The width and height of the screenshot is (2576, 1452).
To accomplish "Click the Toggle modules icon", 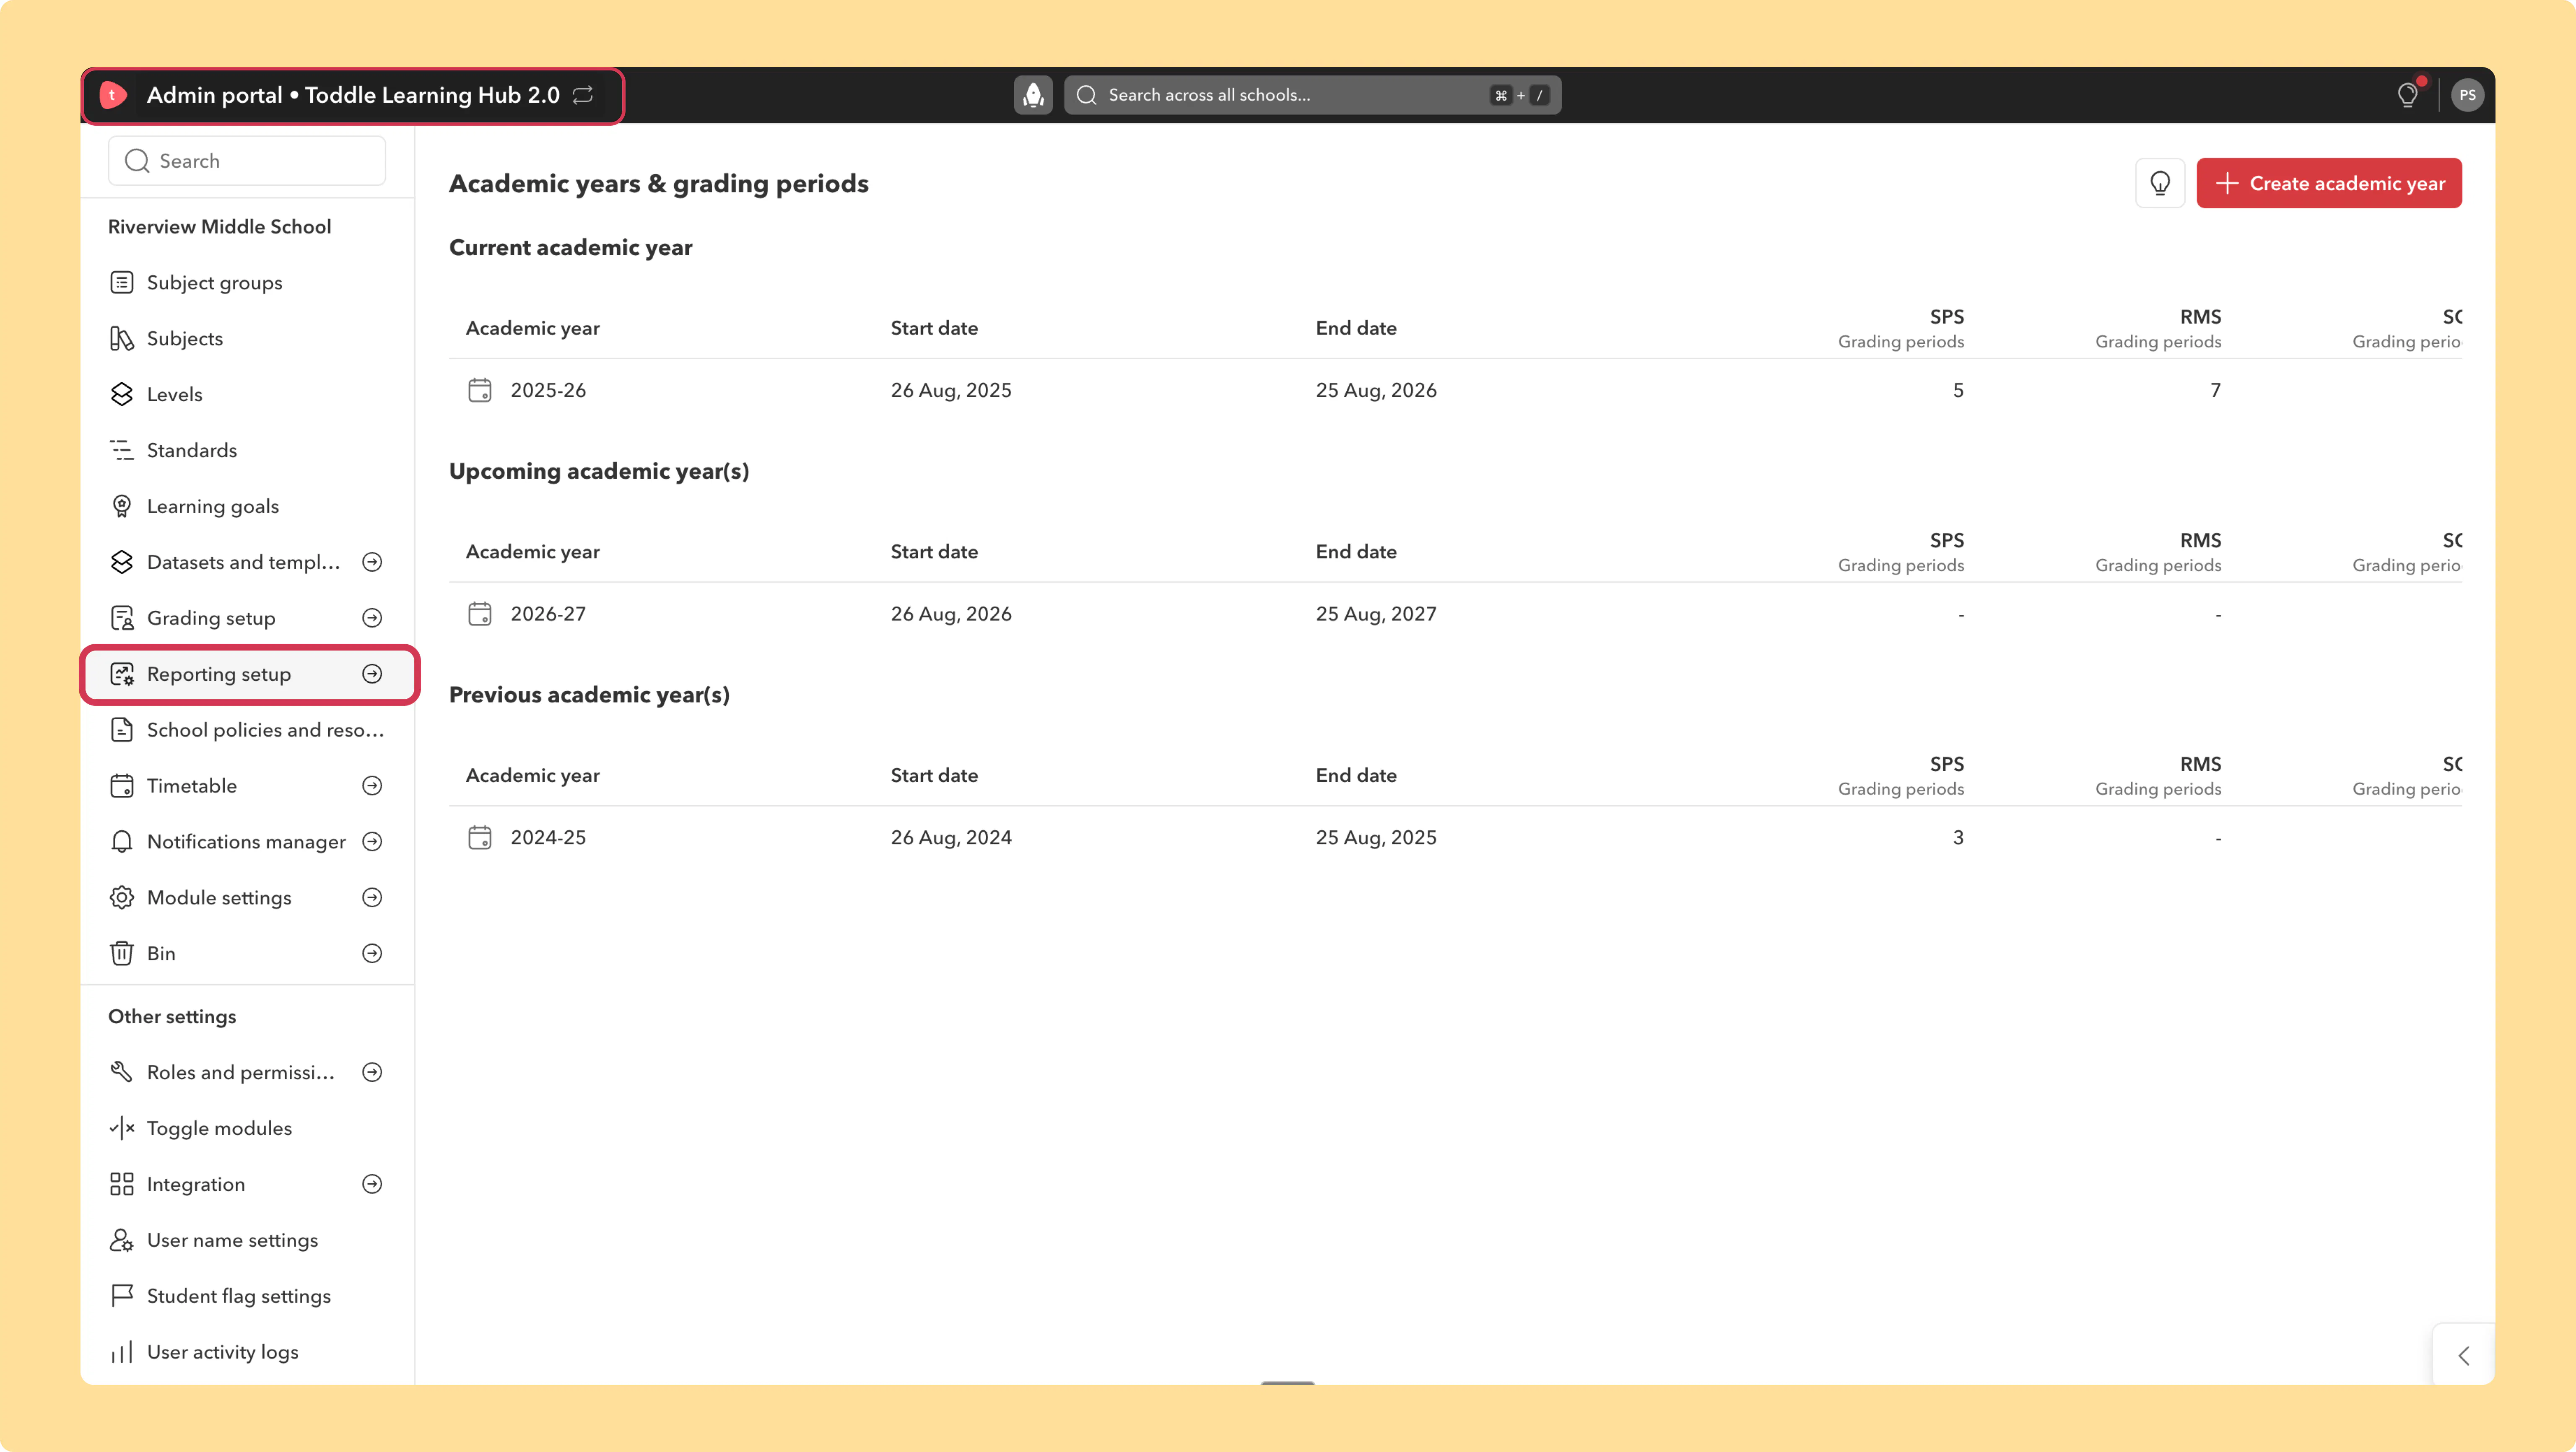I will 122,1129.
